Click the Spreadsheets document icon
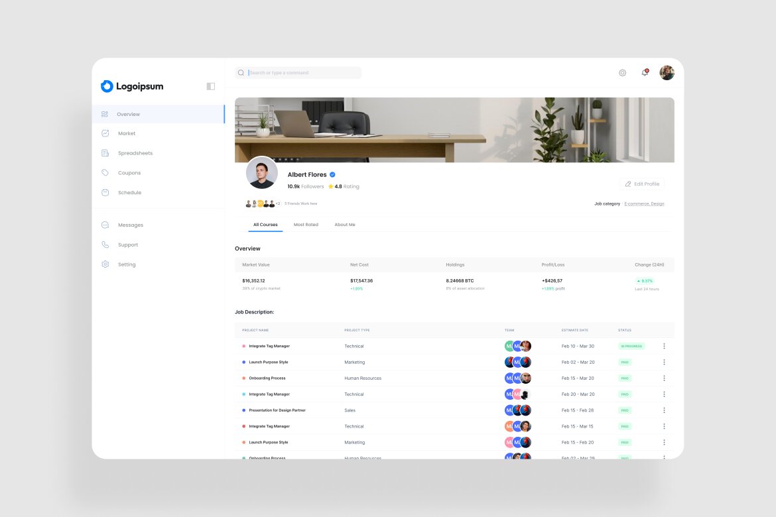Image resolution: width=776 pixels, height=517 pixels. point(104,153)
